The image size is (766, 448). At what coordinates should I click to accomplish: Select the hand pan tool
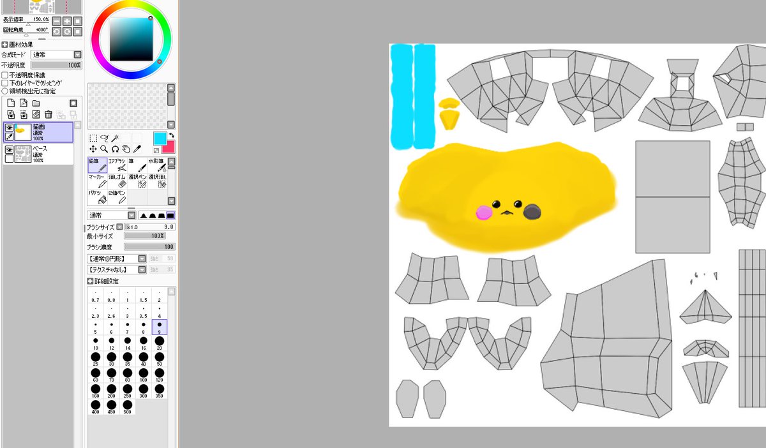[x=126, y=148]
